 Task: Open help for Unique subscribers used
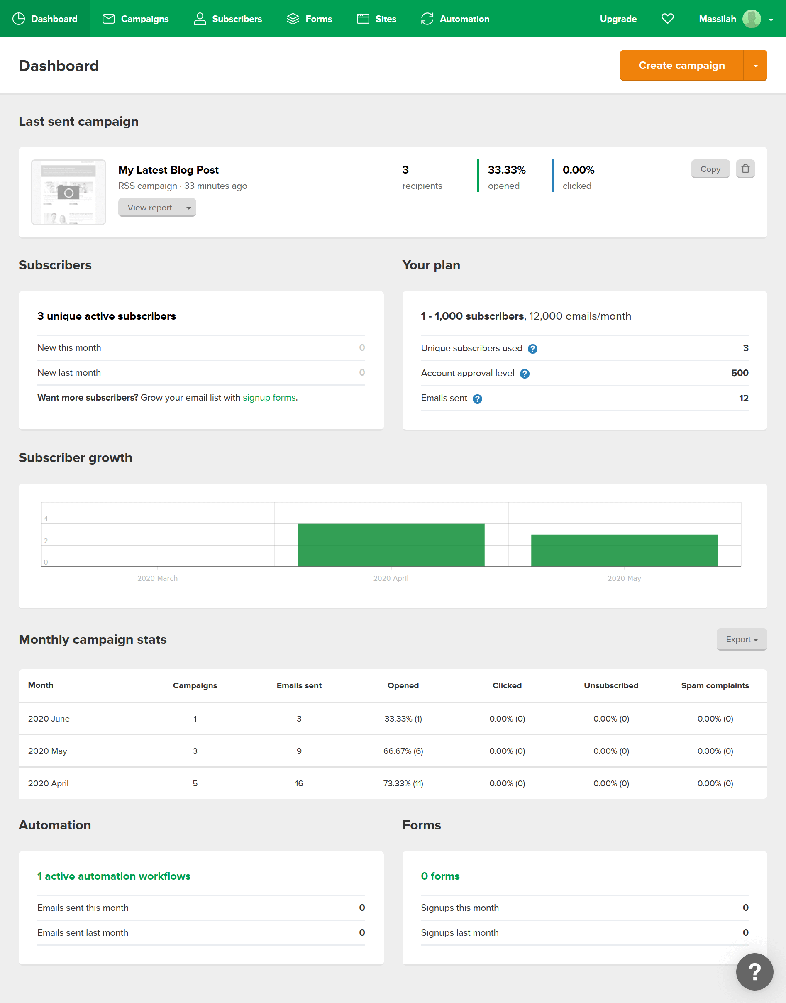532,349
